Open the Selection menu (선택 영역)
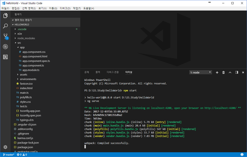The image size is (247, 157). (x=29, y=8)
